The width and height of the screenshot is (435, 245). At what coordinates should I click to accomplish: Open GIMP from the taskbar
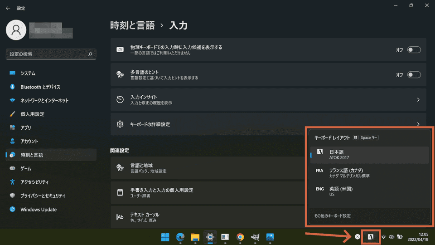[x=255, y=237]
